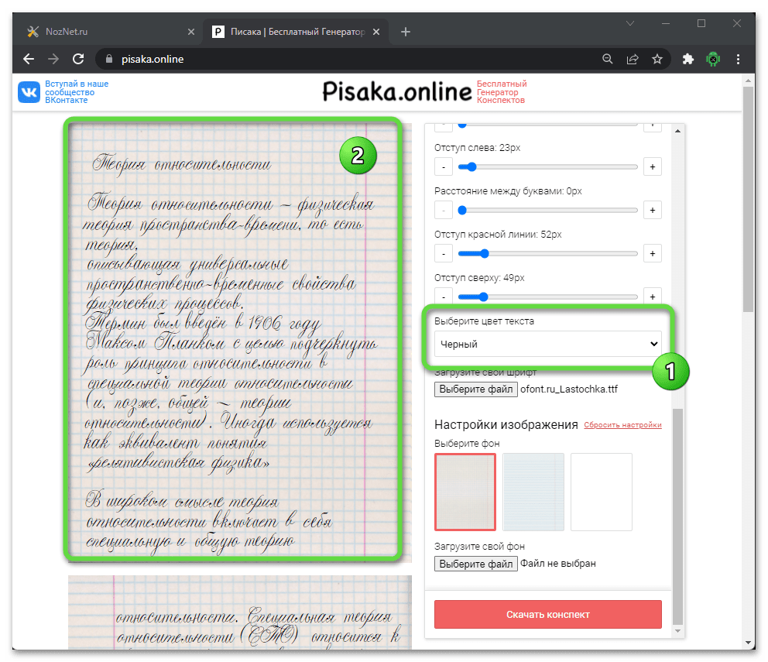
Task: Open a new browser tab with plus
Action: coord(406,32)
